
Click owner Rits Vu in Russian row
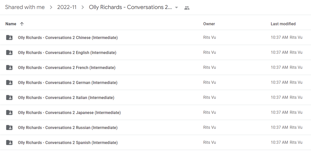click(210, 127)
